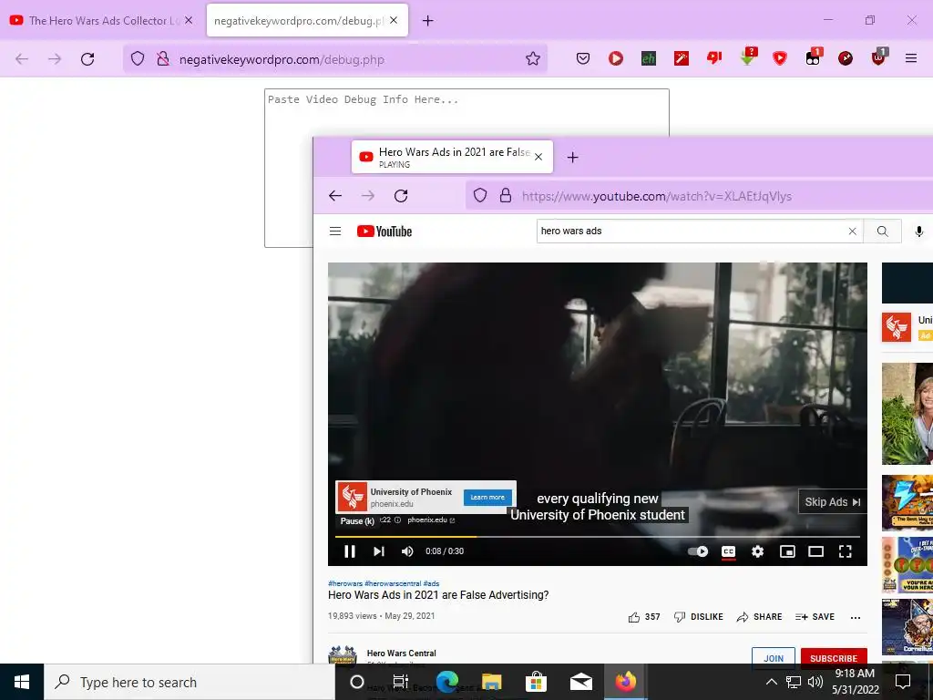Skip to the next video in player

point(378,551)
